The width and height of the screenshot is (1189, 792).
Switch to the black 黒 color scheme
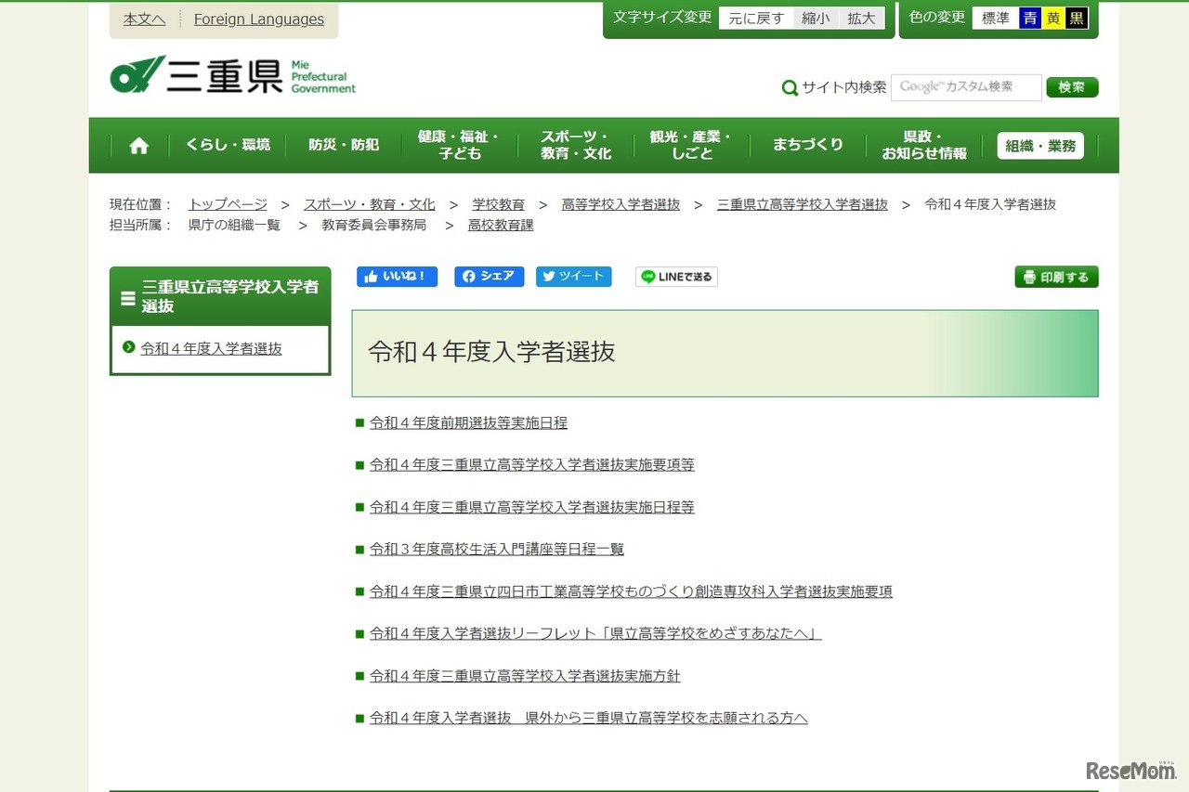(x=1076, y=19)
